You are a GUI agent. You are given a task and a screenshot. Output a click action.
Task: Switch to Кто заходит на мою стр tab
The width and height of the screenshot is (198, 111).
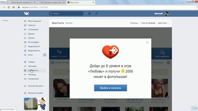click(51, 2)
